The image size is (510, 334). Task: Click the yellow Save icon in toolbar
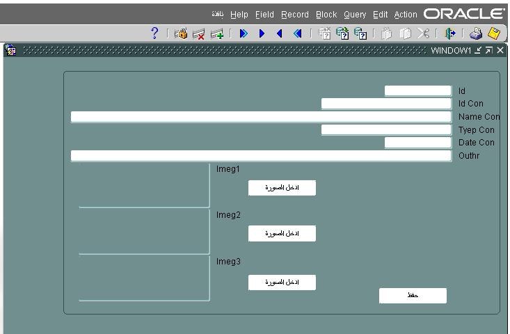pyautogui.click(x=495, y=33)
